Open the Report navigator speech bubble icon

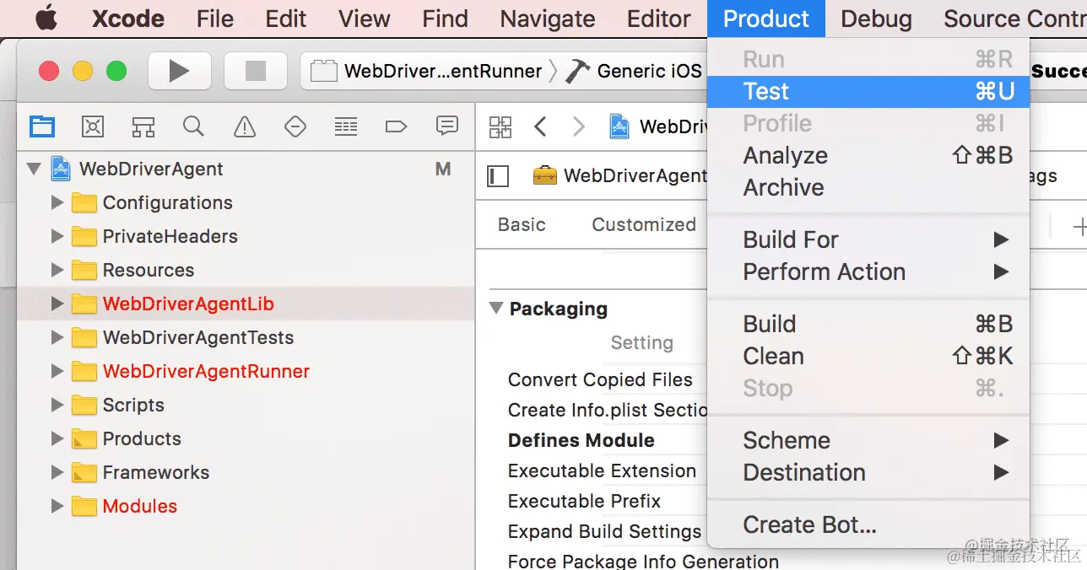[447, 126]
